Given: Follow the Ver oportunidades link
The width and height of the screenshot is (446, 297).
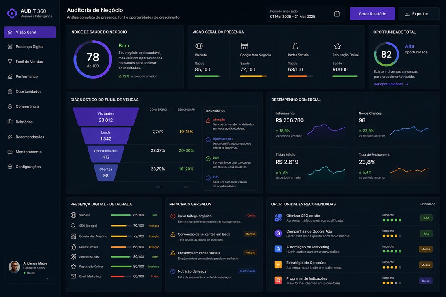Looking at the screenshot, I should point(391,84).
